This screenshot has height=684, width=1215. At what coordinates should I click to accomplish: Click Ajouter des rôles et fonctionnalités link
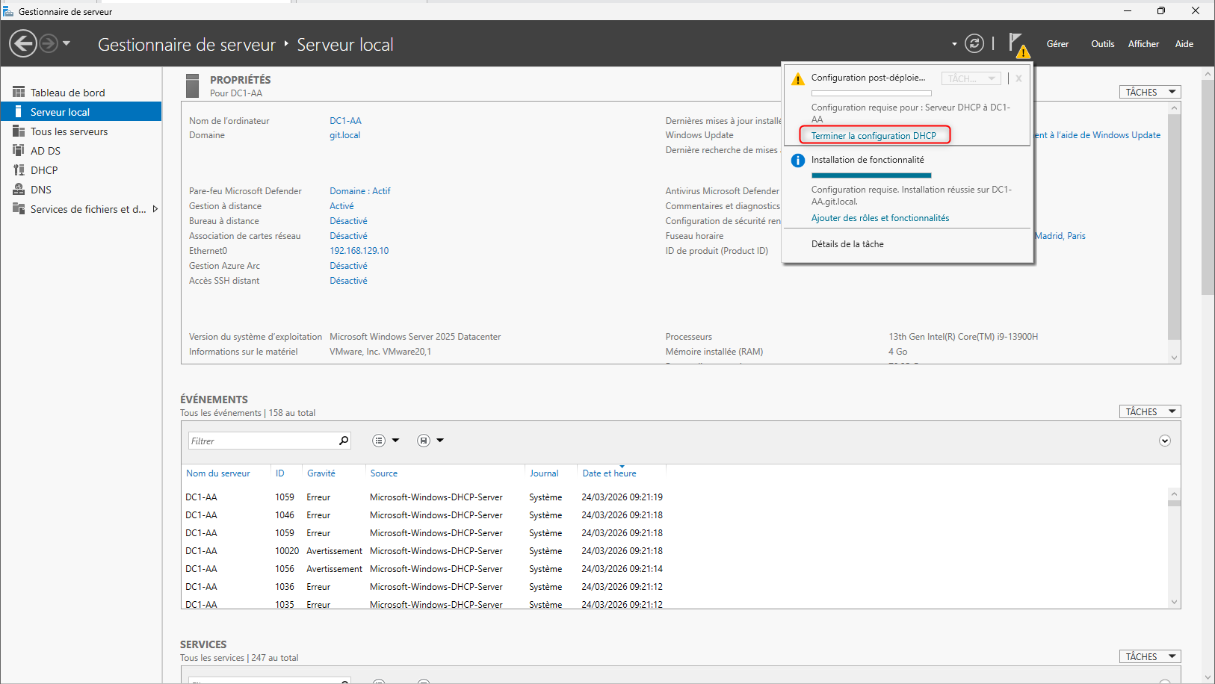click(880, 218)
